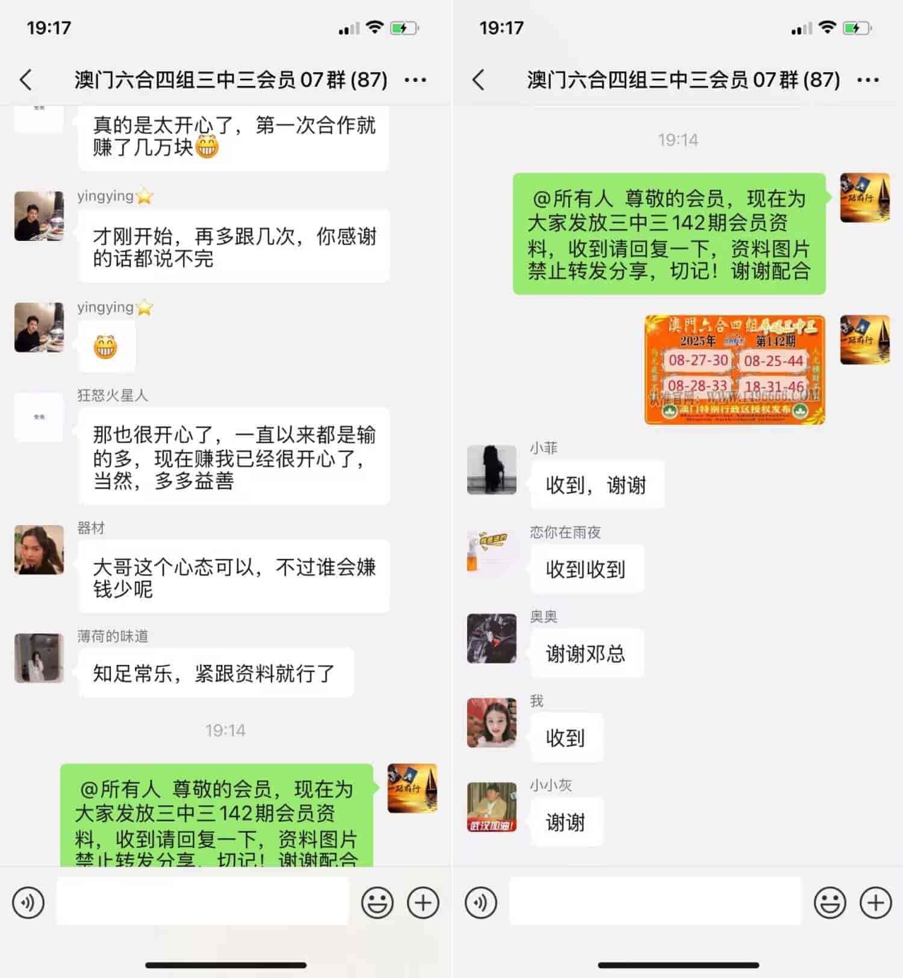This screenshot has width=903, height=978.
Task: Tap the voice input icon in right chat
Action: [x=481, y=902]
